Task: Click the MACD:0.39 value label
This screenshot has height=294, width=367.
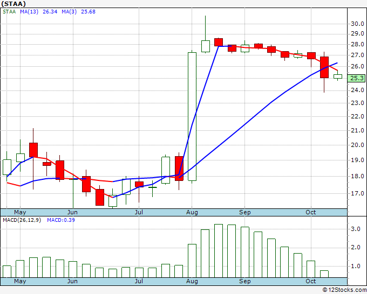Action: point(61,220)
